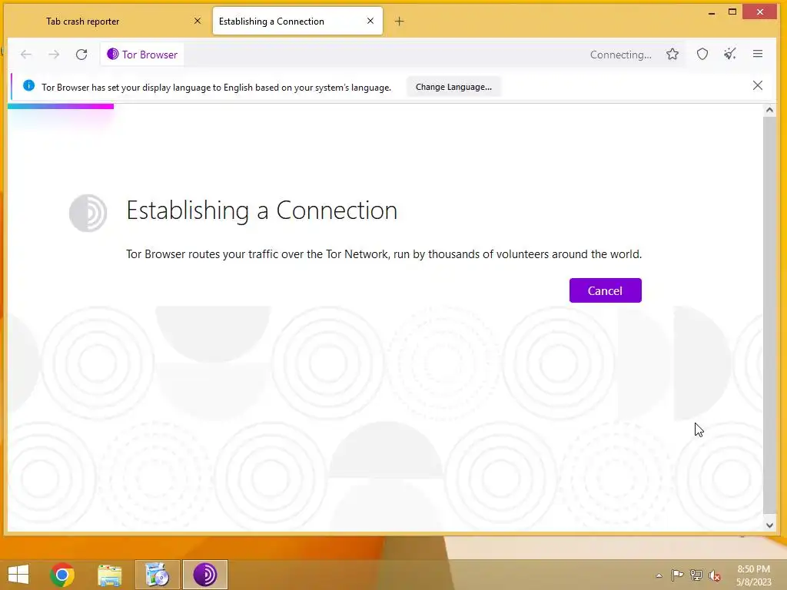
Task: Click the vertical scrollbar track
Action: (x=769, y=316)
